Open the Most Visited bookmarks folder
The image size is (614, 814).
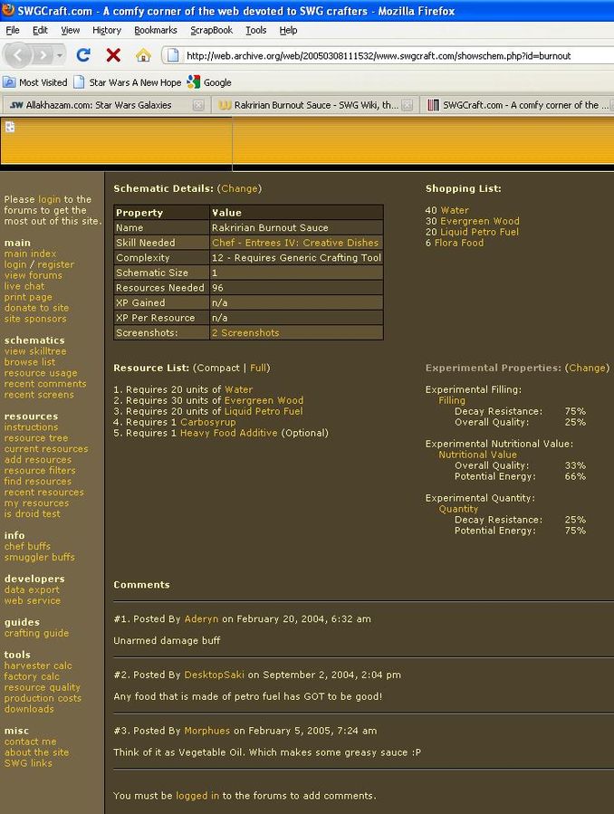tap(35, 82)
